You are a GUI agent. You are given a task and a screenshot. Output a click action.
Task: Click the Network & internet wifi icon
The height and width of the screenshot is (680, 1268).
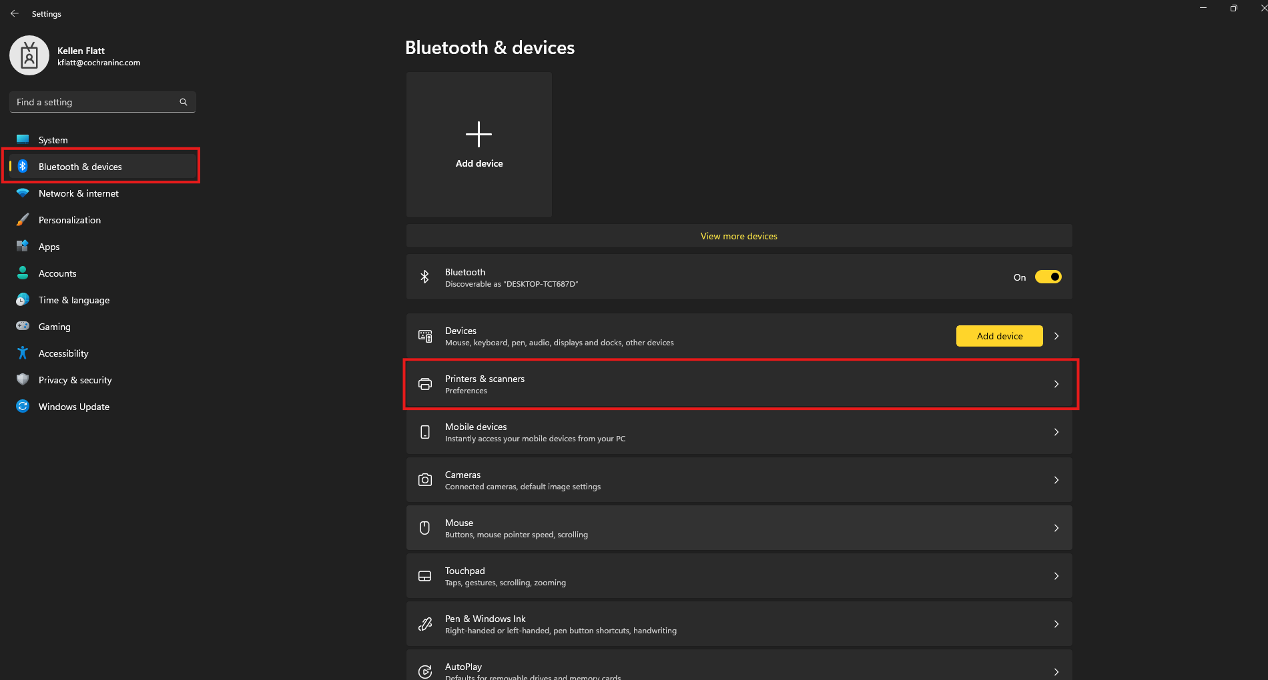pyautogui.click(x=23, y=193)
